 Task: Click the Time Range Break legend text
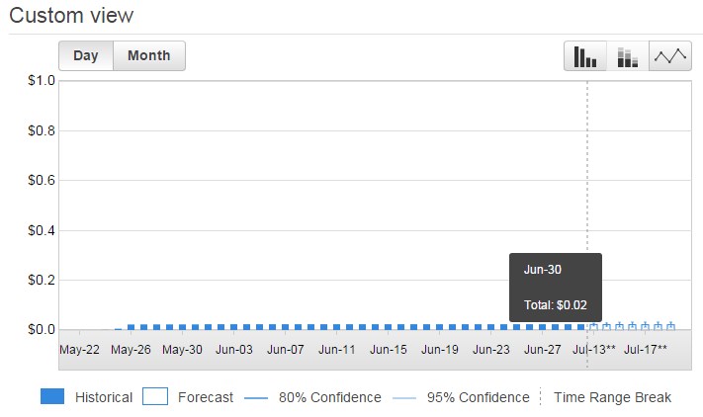[x=613, y=397]
